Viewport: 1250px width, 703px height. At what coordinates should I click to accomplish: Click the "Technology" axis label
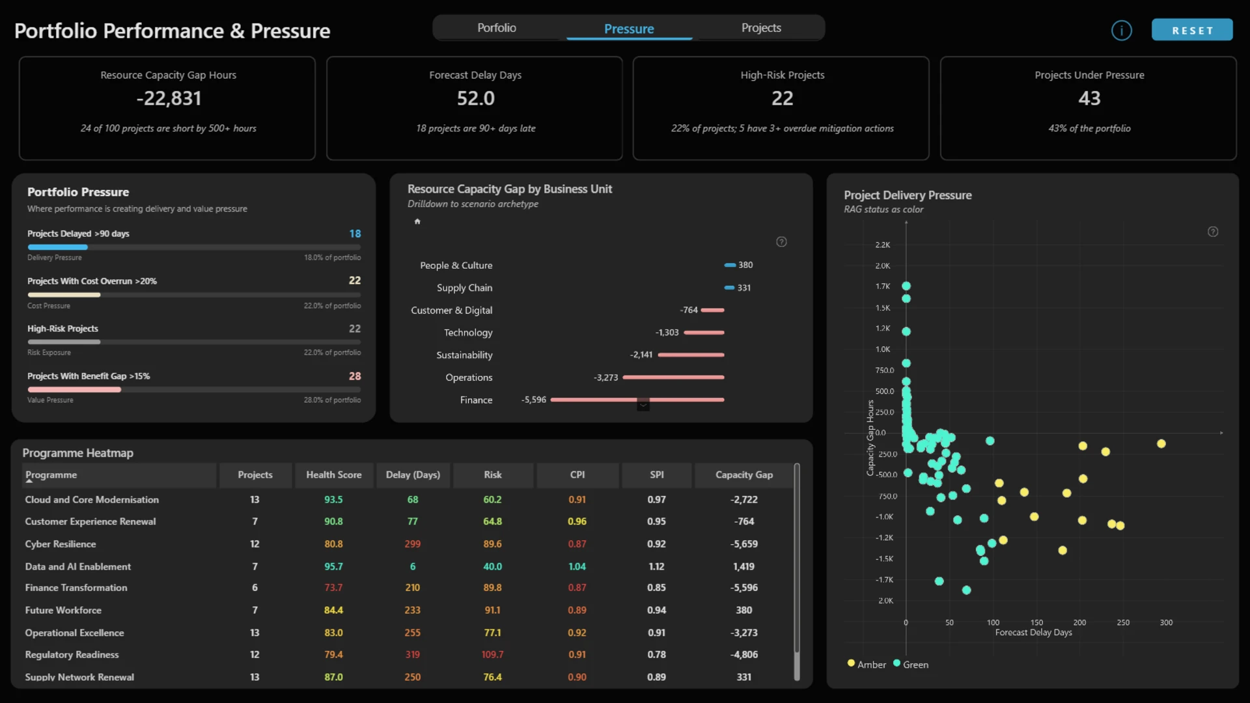468,333
